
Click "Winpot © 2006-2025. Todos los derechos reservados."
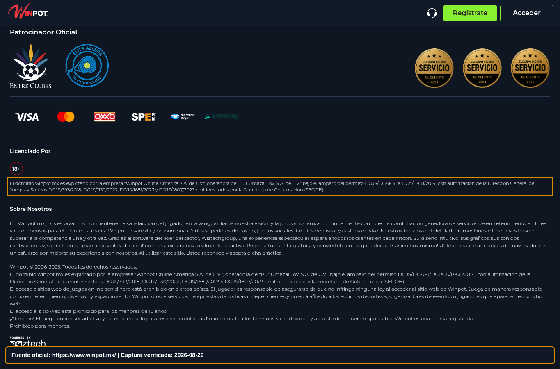pyautogui.click(x=73, y=267)
